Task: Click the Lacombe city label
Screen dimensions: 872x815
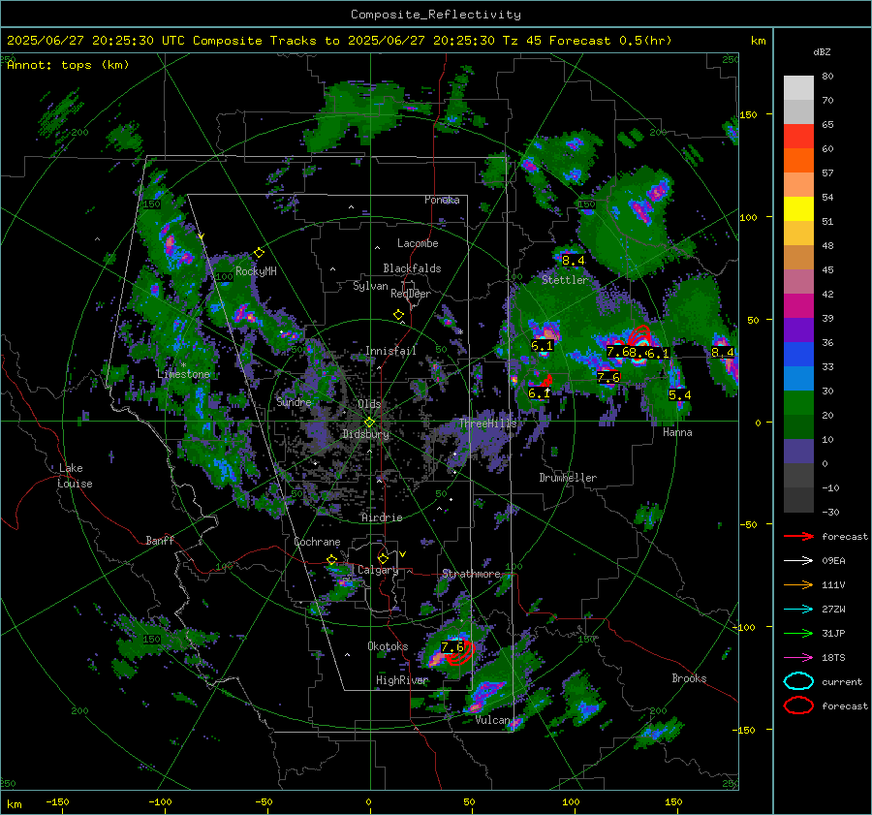Action: point(418,243)
